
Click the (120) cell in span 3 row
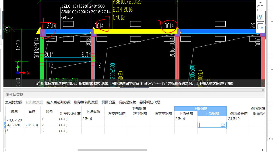coord(70,131)
